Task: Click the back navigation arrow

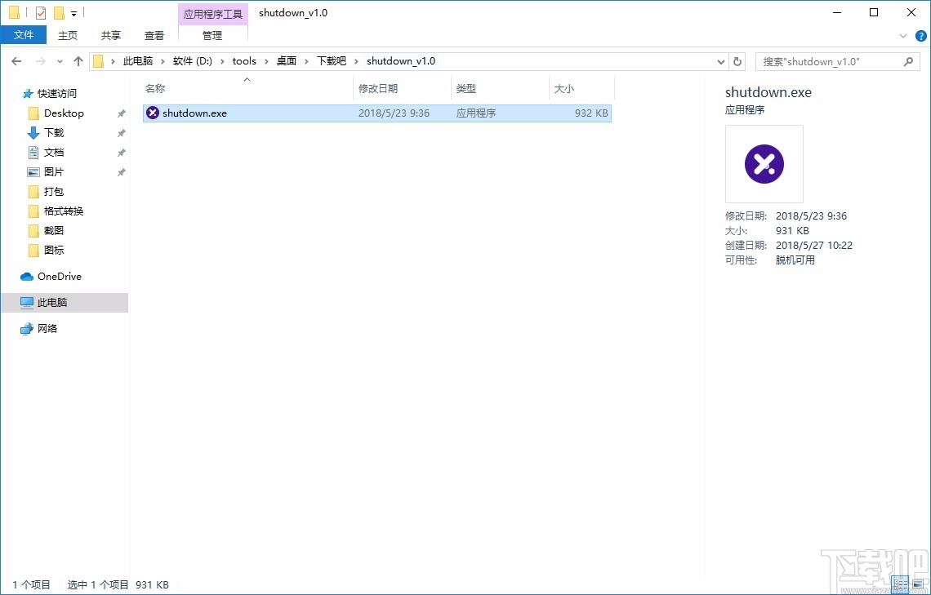Action: click(x=16, y=60)
